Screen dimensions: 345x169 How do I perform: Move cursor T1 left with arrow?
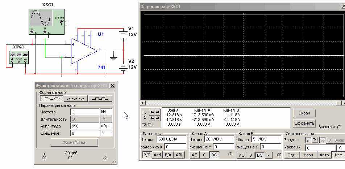152,112
